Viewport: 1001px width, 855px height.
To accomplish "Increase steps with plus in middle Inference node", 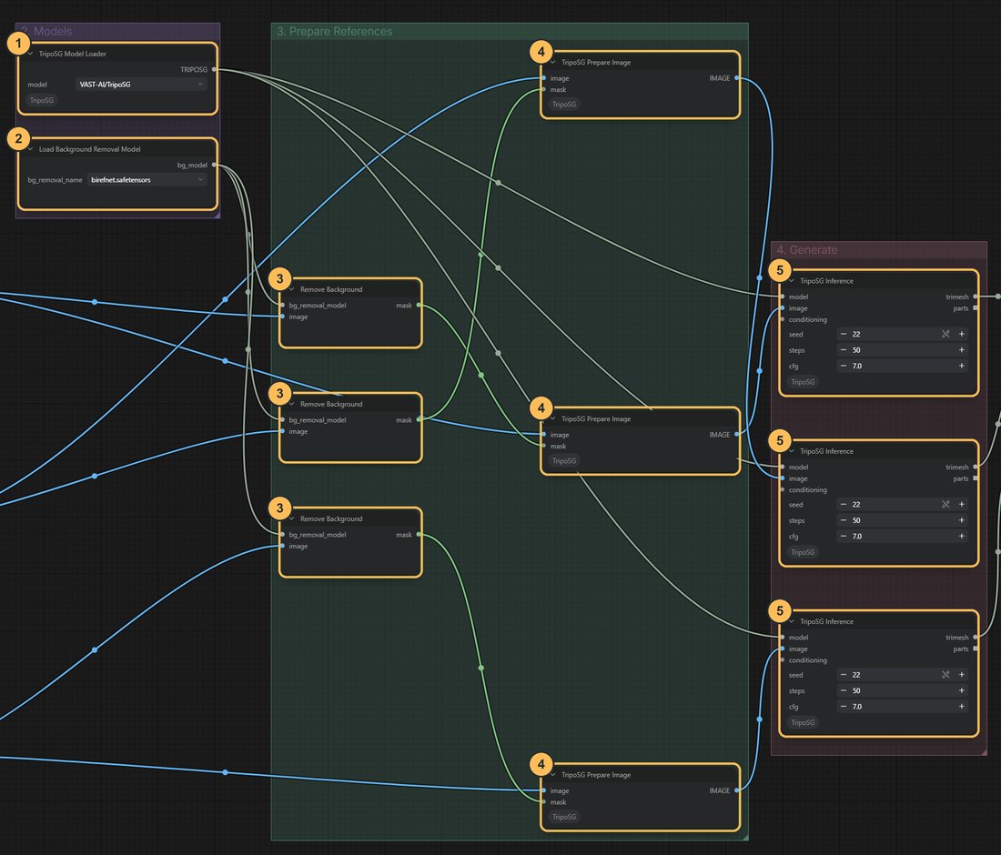I will 962,520.
